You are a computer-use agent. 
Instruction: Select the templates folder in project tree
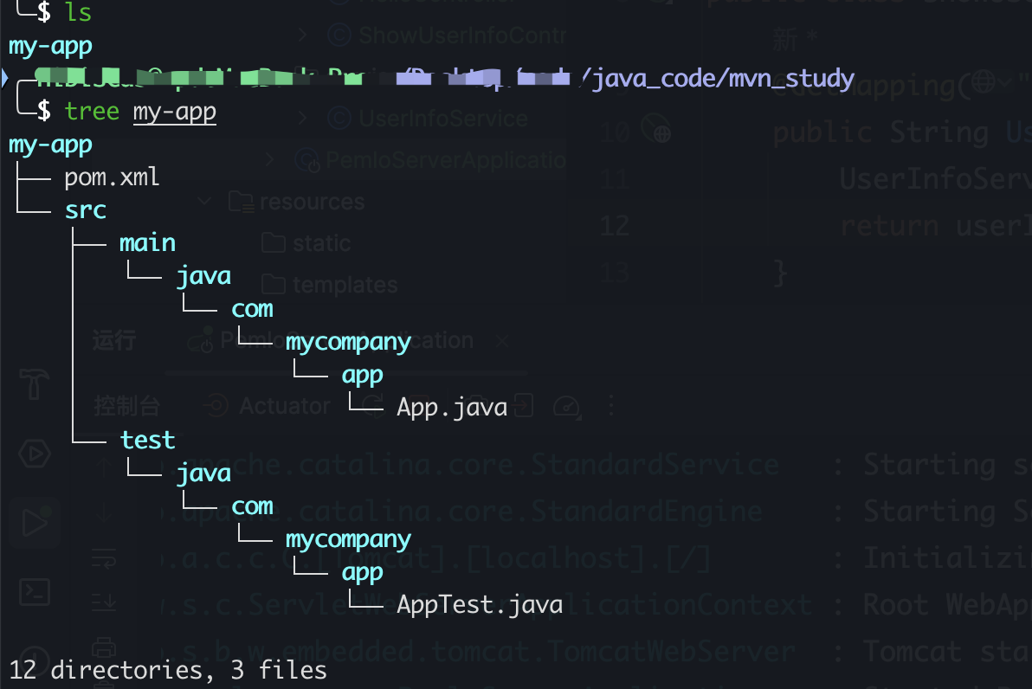point(345,285)
